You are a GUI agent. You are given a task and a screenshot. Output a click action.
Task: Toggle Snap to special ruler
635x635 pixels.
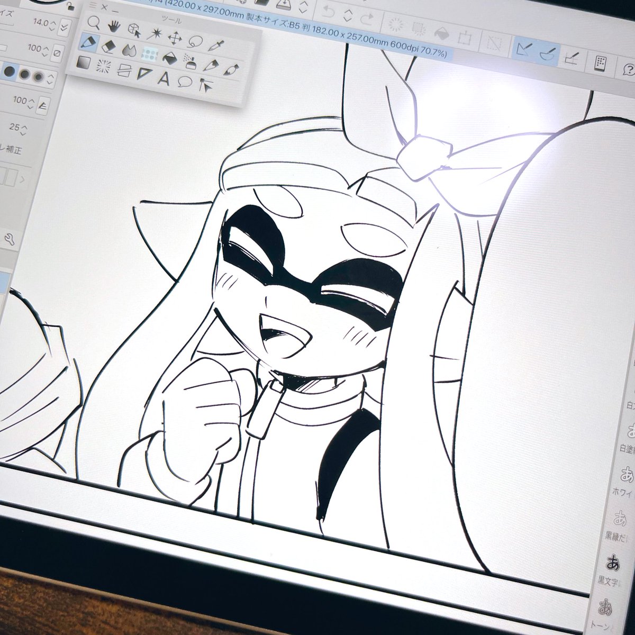[548, 53]
